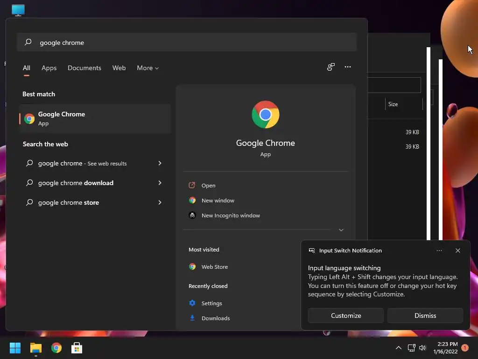Click the notification count badge

[465, 348]
